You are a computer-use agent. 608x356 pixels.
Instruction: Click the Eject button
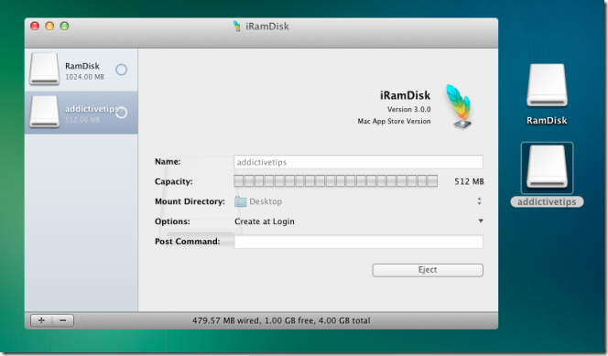[428, 270]
